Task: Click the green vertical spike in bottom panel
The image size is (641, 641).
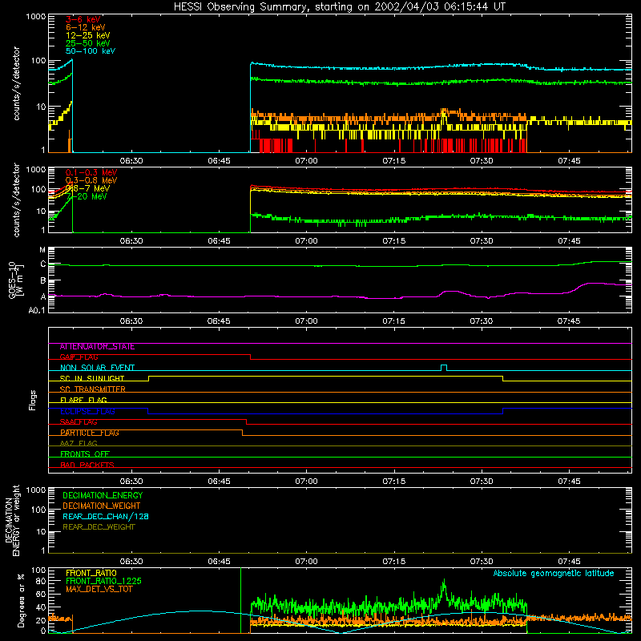Action: (x=241, y=600)
